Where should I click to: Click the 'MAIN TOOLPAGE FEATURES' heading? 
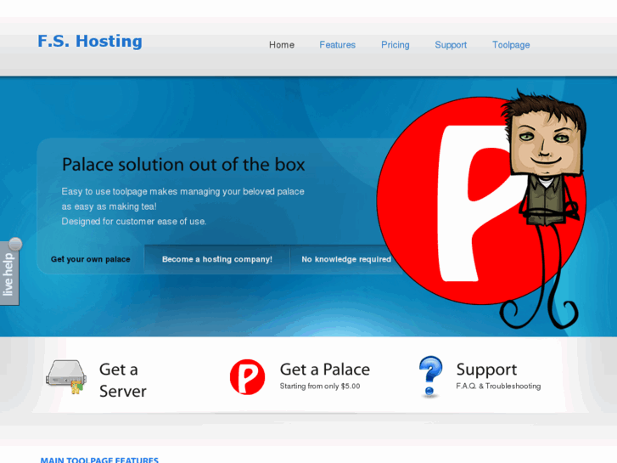point(99,460)
